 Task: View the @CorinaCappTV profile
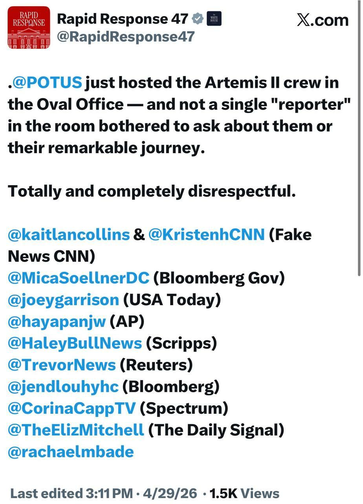pos(71,408)
